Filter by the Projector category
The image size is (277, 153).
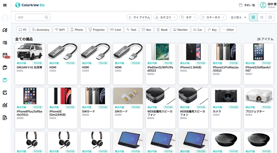point(97,30)
